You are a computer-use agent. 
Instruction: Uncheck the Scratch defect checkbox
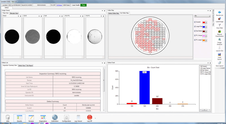tap(195, 22)
